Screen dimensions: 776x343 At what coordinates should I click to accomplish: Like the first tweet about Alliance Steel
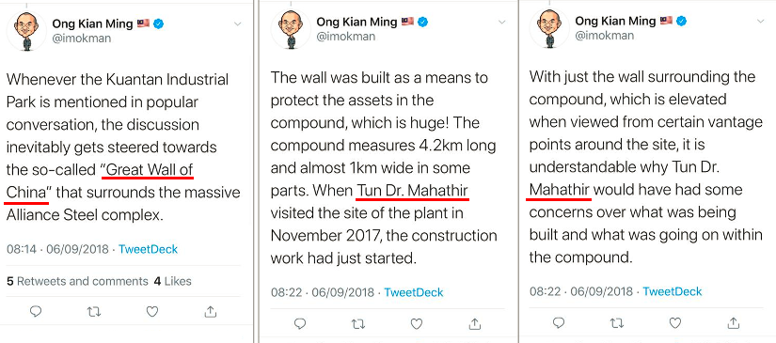[152, 312]
